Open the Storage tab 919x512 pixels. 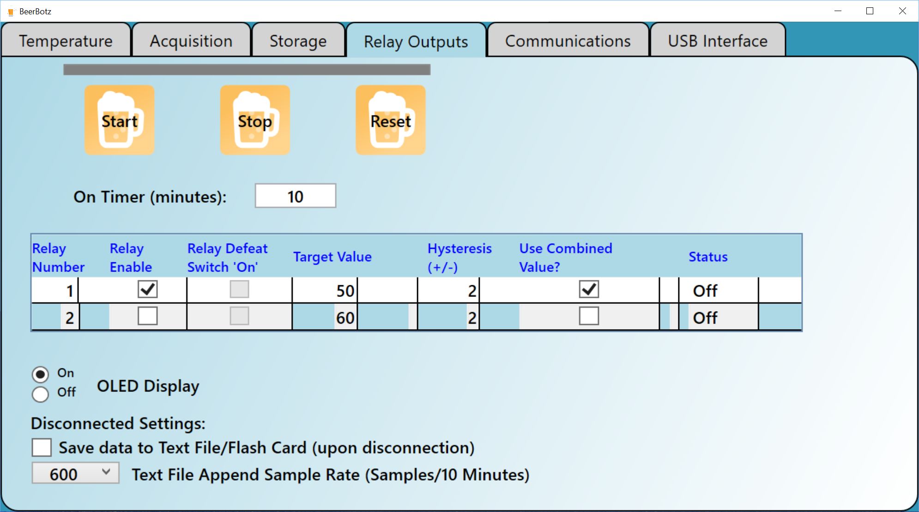pyautogui.click(x=298, y=41)
